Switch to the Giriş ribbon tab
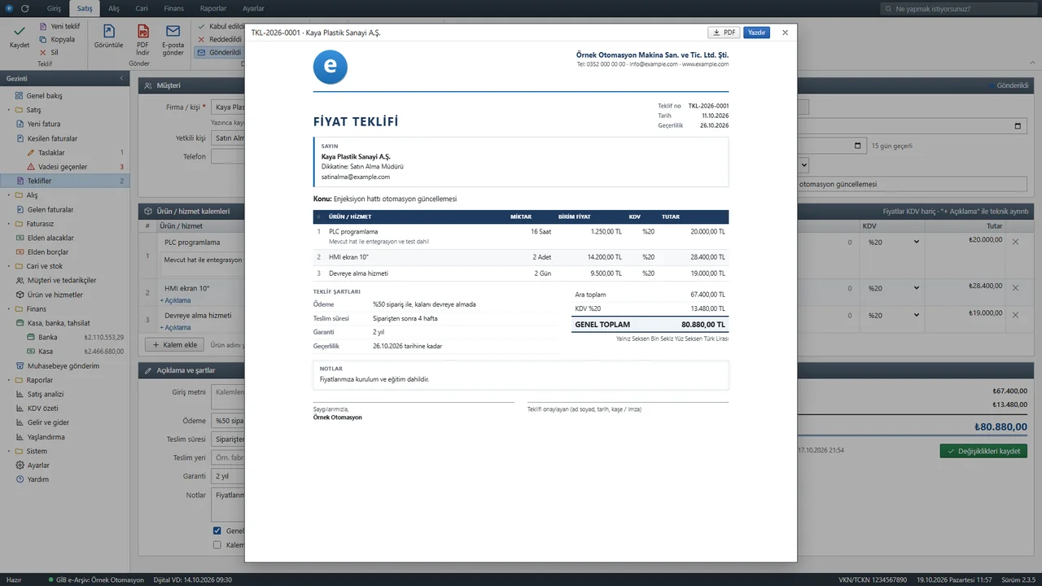 coord(54,8)
